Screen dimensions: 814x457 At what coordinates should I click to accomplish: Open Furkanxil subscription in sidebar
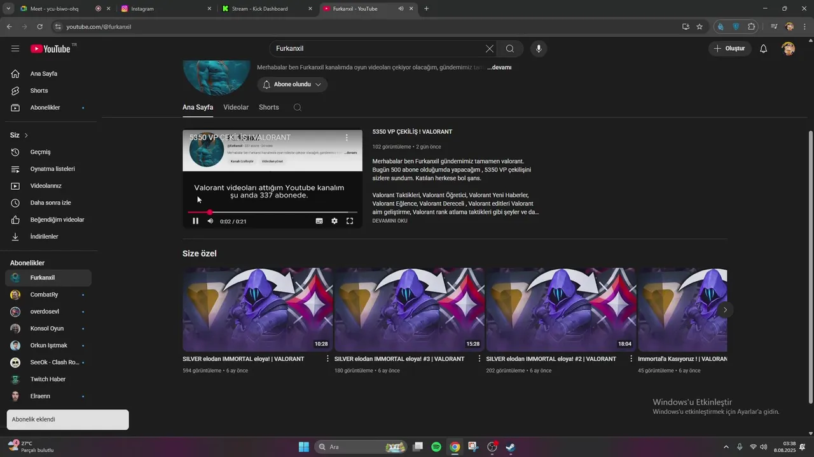coord(48,278)
